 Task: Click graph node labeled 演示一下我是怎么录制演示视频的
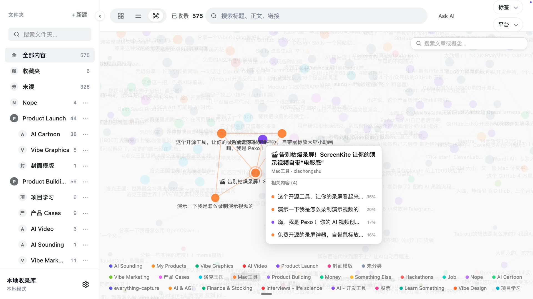pos(215,198)
